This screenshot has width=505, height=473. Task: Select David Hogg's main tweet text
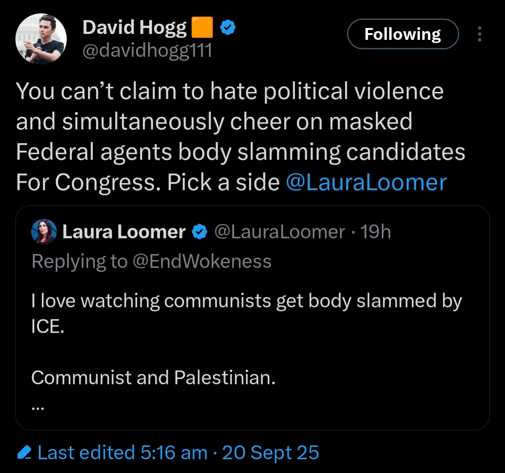click(x=241, y=136)
